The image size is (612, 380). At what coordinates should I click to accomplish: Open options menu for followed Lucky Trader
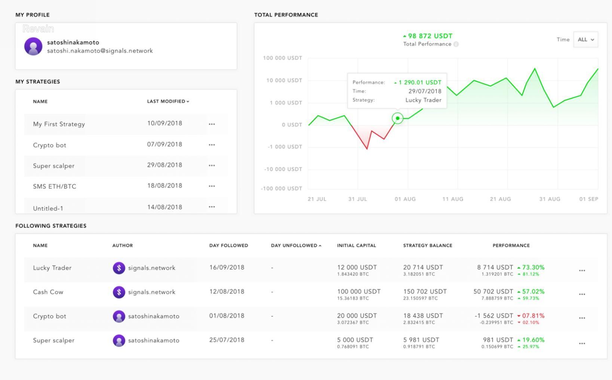pyautogui.click(x=582, y=271)
